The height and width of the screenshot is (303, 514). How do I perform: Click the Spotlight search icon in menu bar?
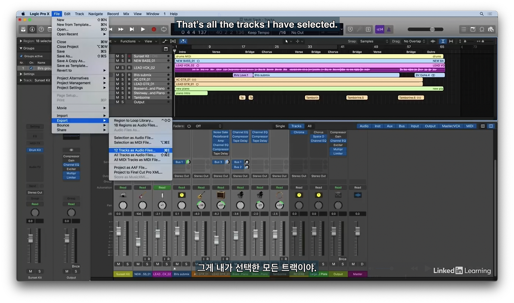(x=481, y=14)
